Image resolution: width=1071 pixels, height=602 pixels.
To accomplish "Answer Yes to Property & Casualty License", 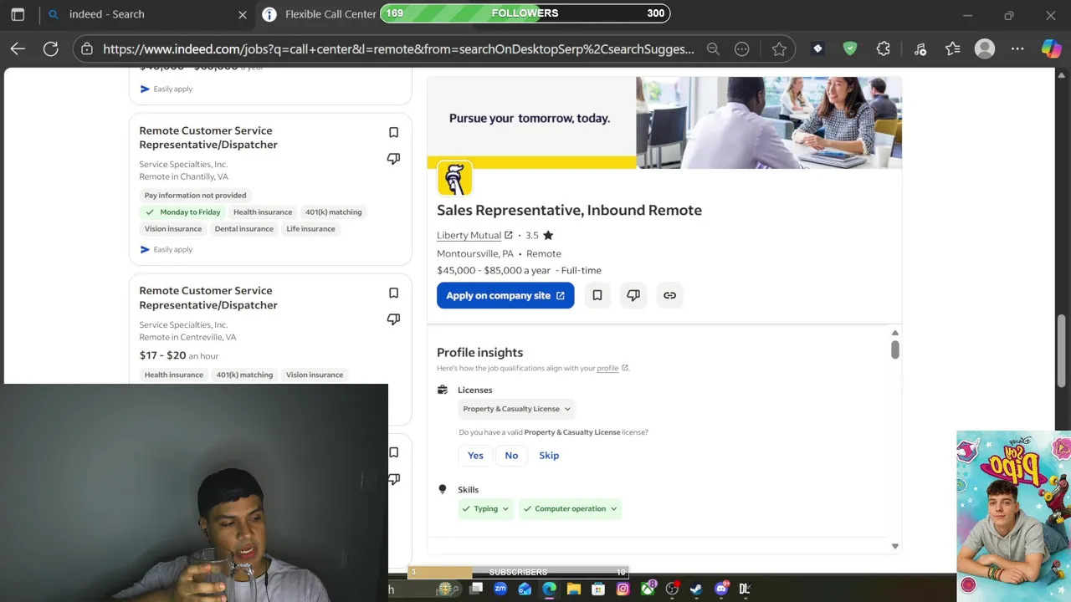I will [475, 455].
